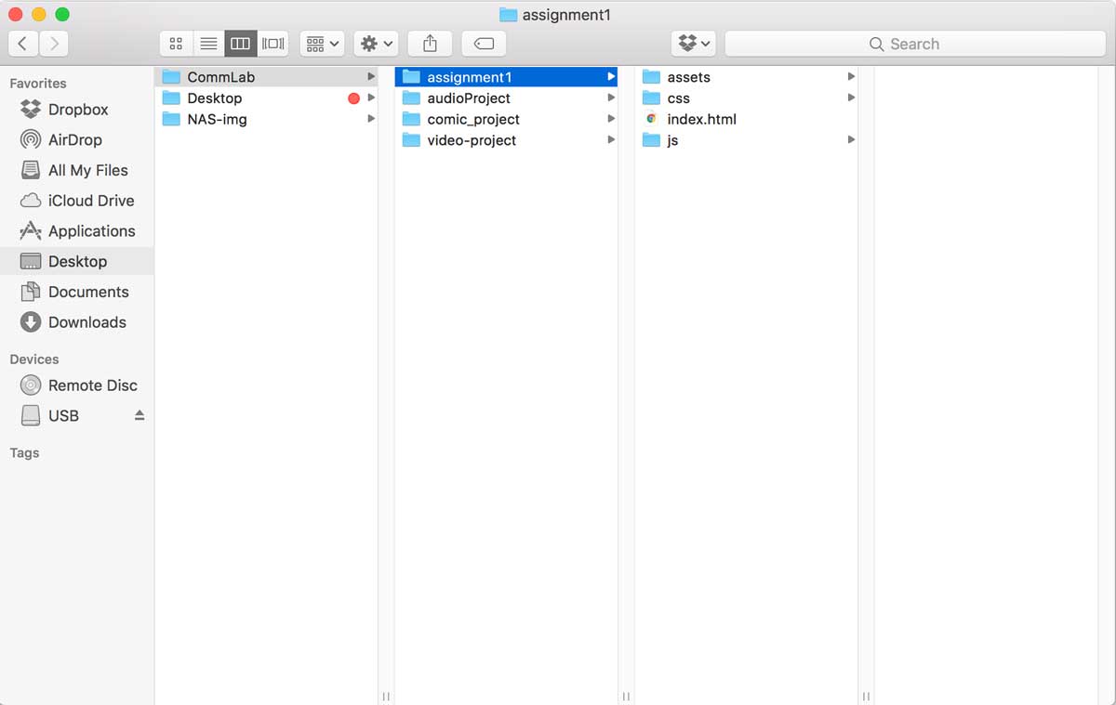Select the NAS-img folder

[266, 119]
